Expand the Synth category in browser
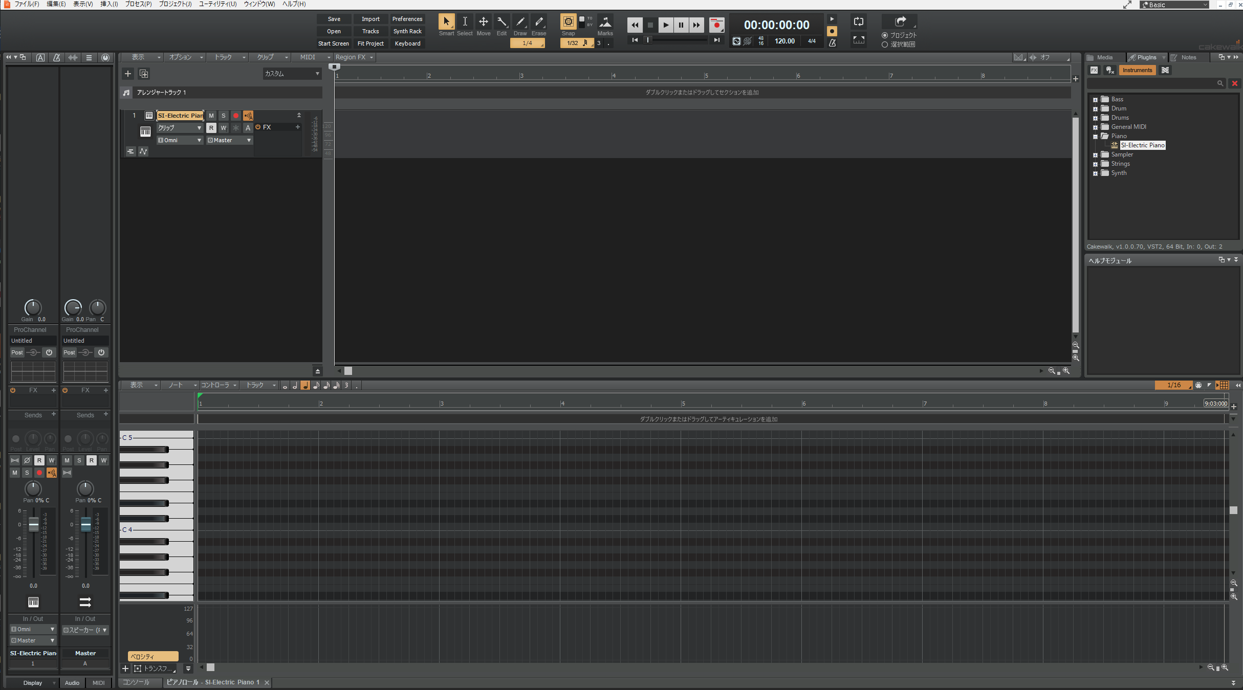Image resolution: width=1243 pixels, height=690 pixels. [x=1096, y=173]
